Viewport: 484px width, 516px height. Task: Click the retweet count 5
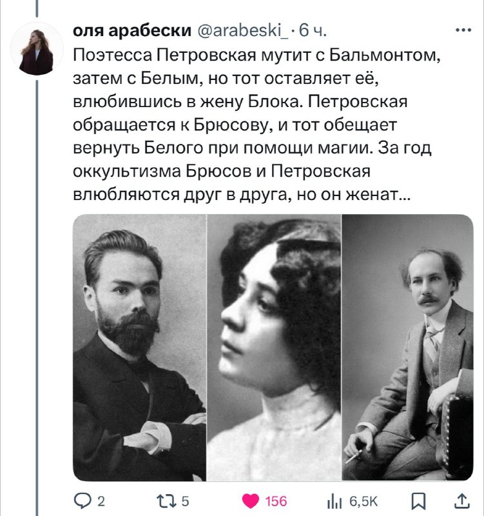pyautogui.click(x=185, y=501)
